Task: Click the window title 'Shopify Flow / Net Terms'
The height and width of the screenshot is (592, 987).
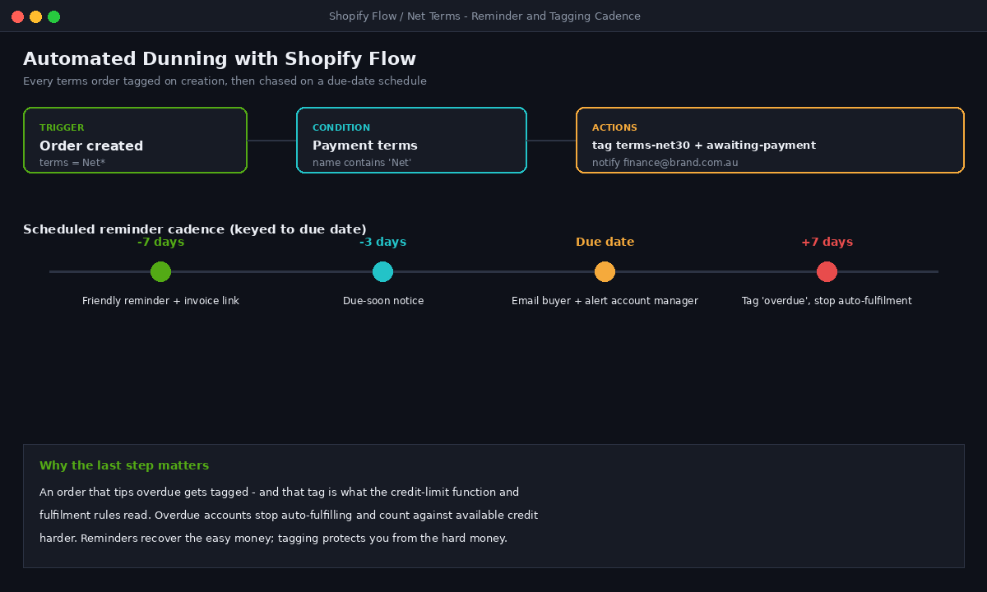Action: (x=484, y=16)
